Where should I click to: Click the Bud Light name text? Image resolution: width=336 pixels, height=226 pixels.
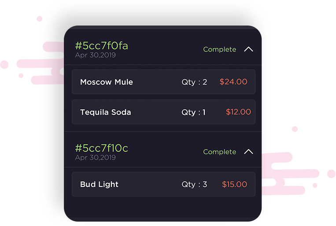[x=99, y=184]
